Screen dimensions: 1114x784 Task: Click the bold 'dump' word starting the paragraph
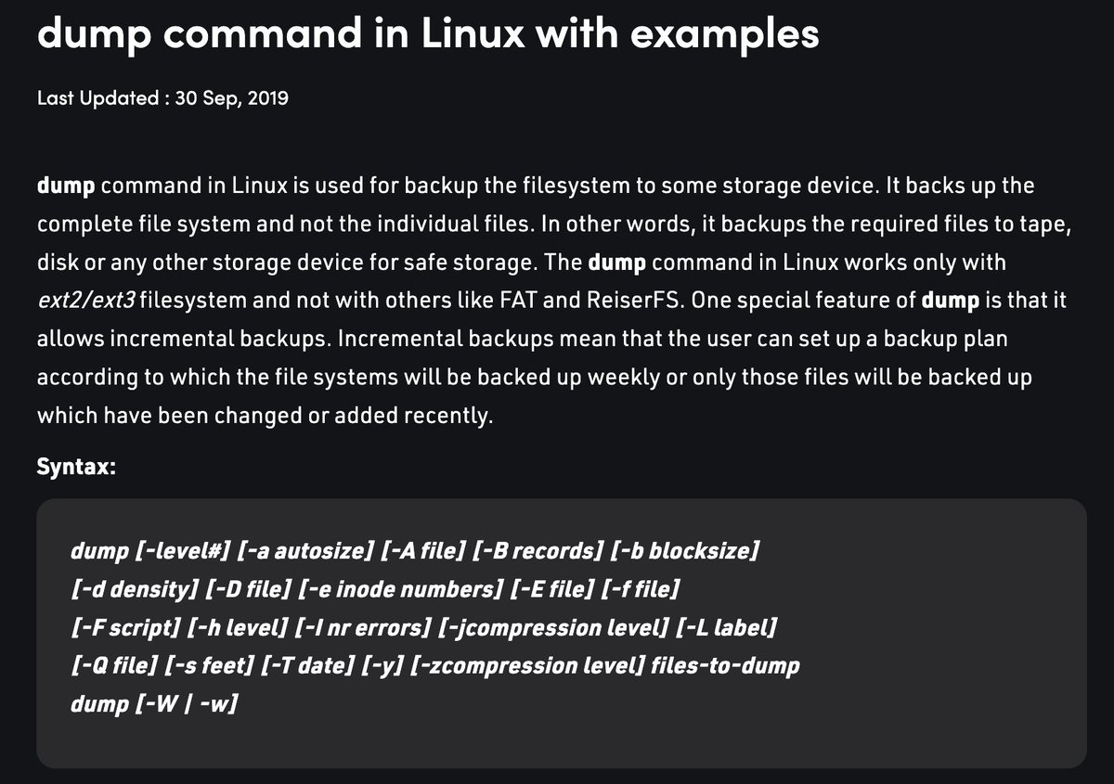coord(66,185)
